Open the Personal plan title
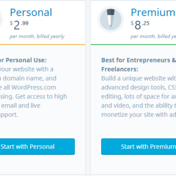Screen dimensions: 176x176 click(31, 12)
